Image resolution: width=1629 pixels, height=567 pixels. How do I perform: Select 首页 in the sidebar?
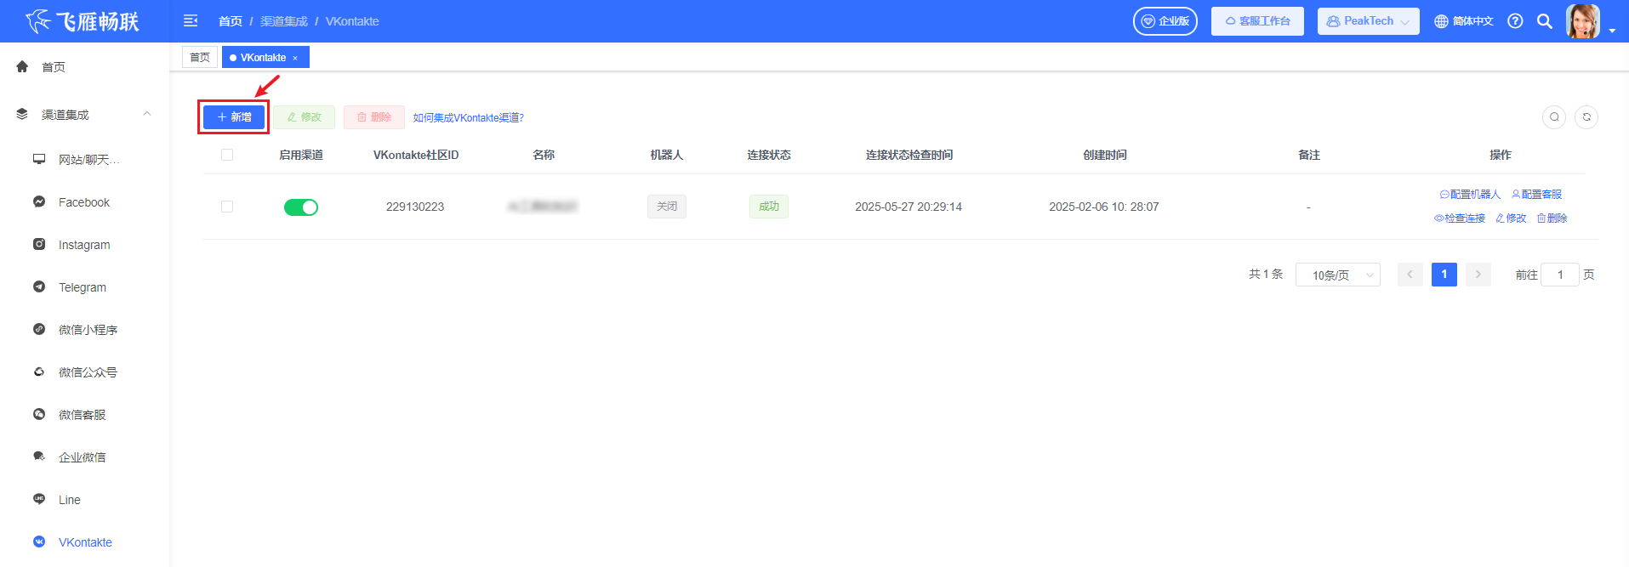[x=54, y=67]
